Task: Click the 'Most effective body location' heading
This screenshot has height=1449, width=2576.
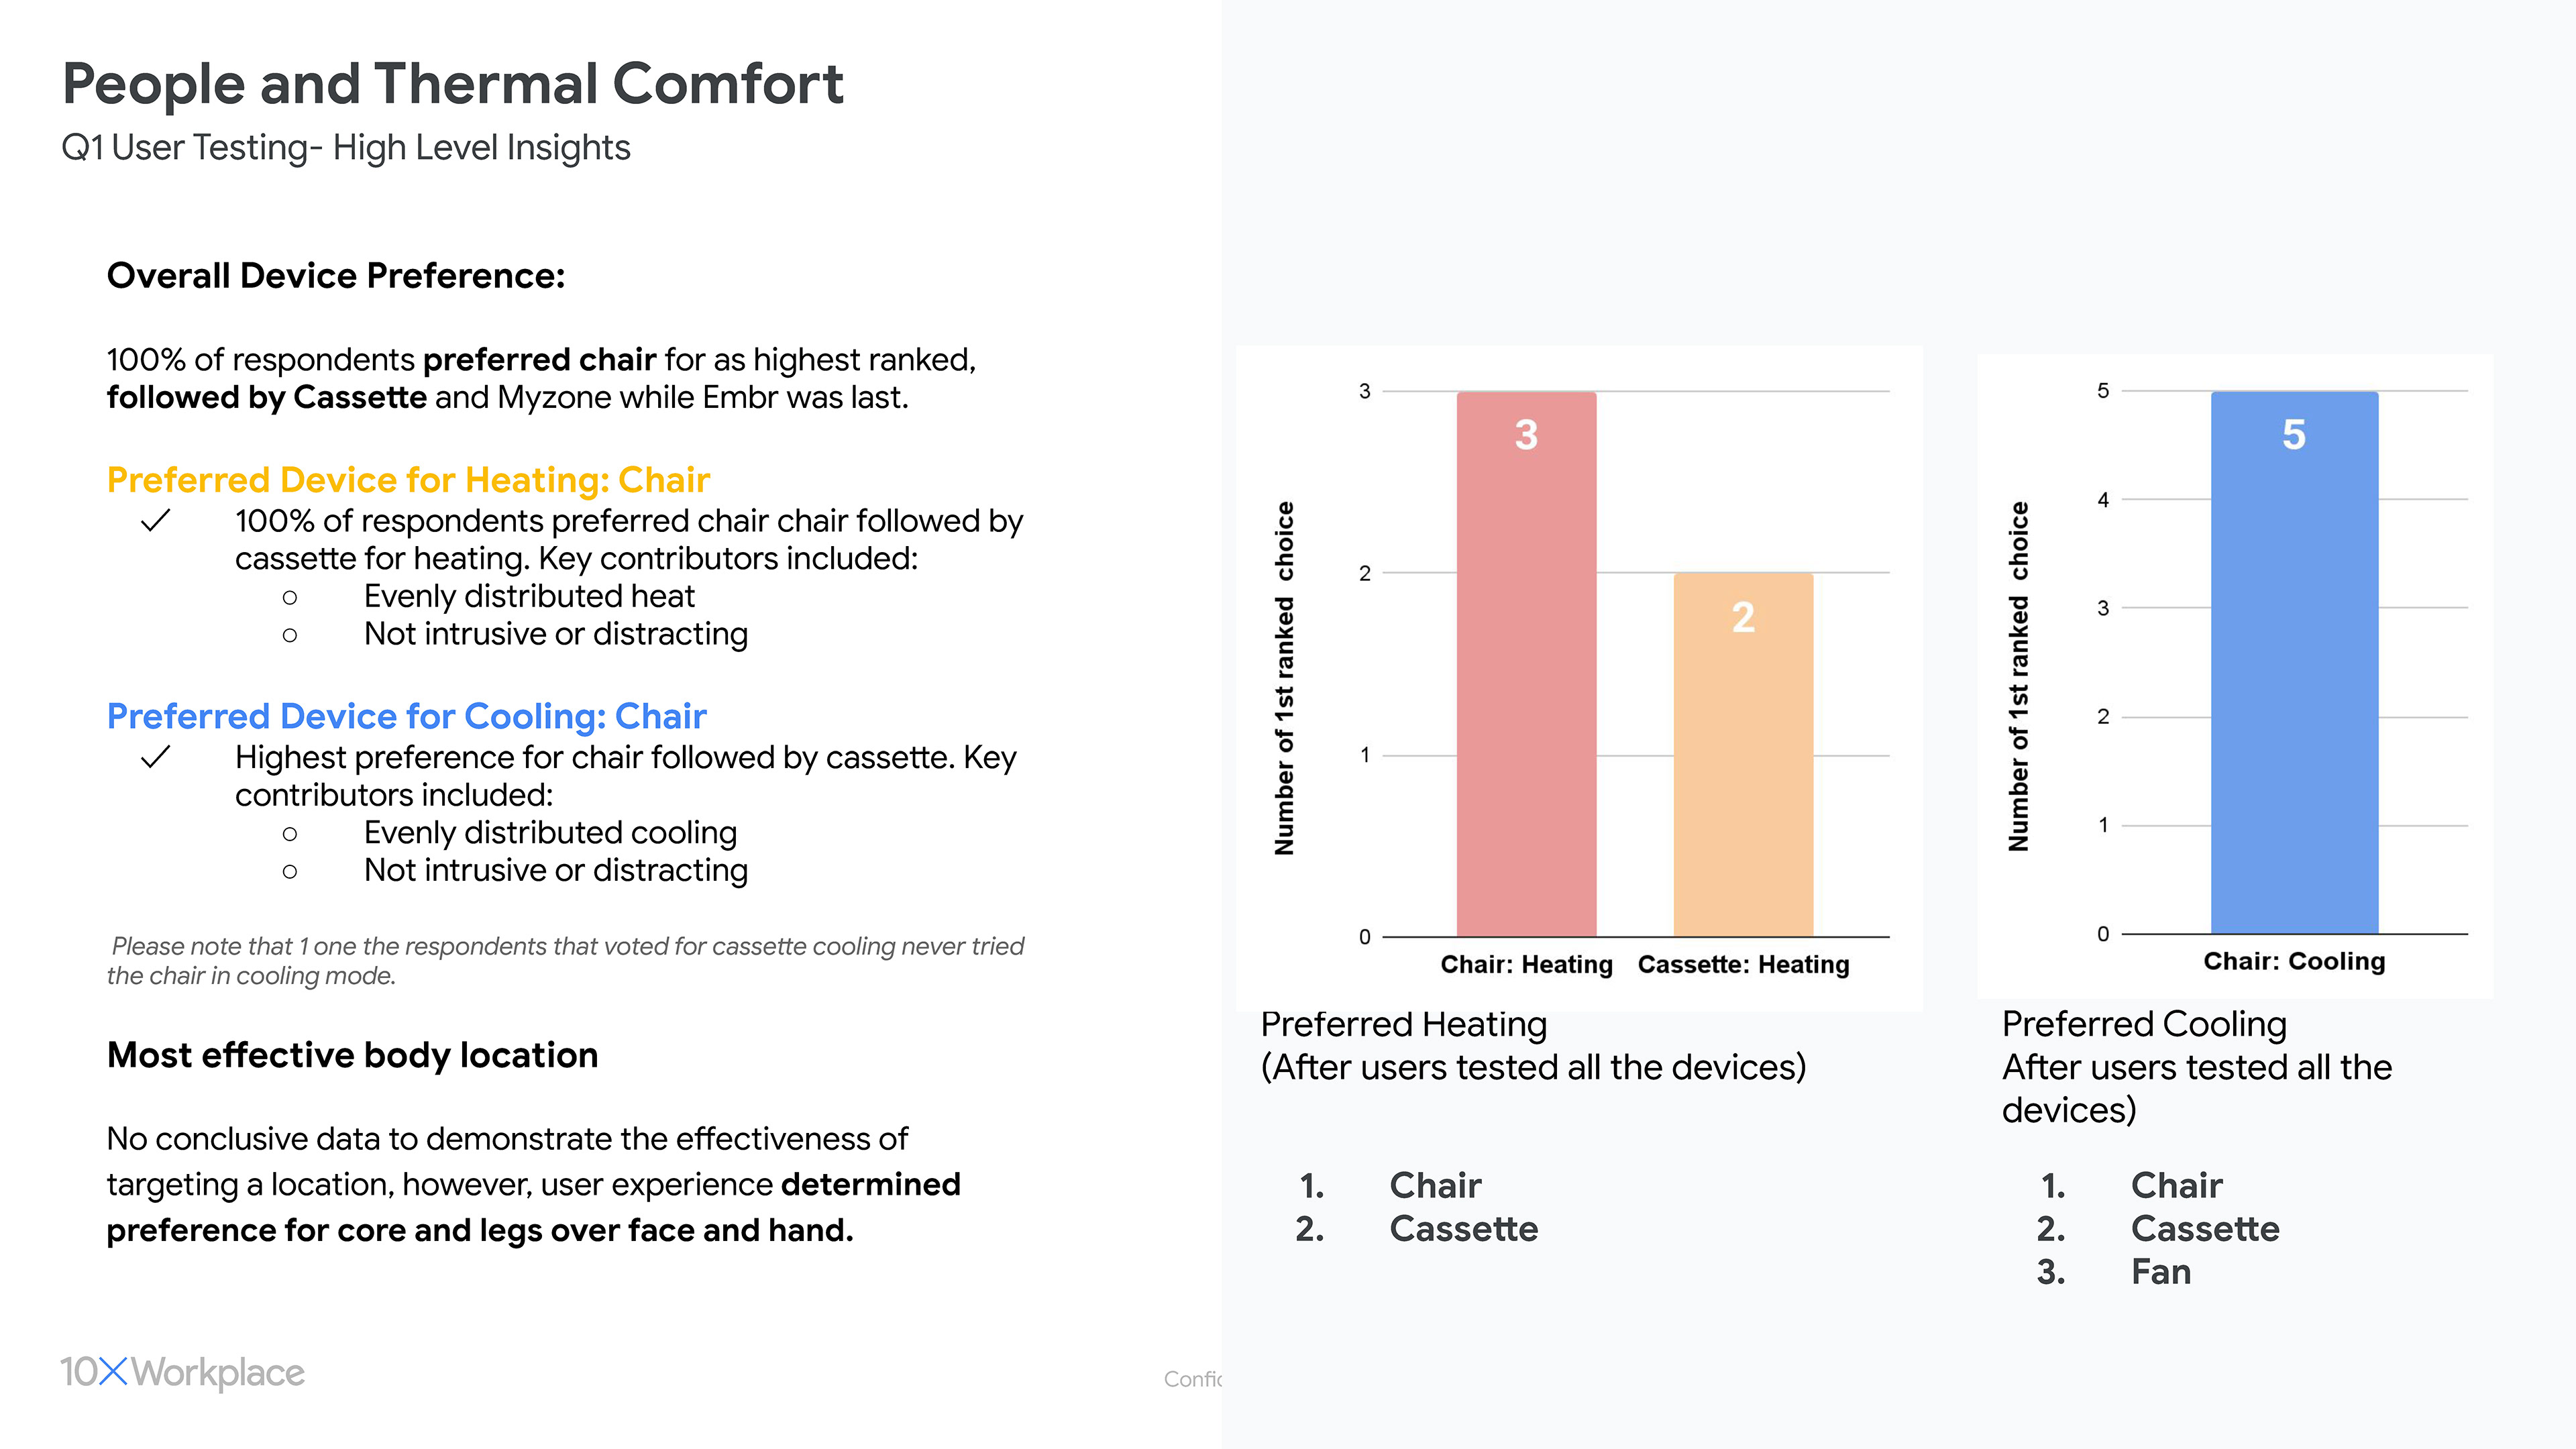Action: (x=352, y=1055)
